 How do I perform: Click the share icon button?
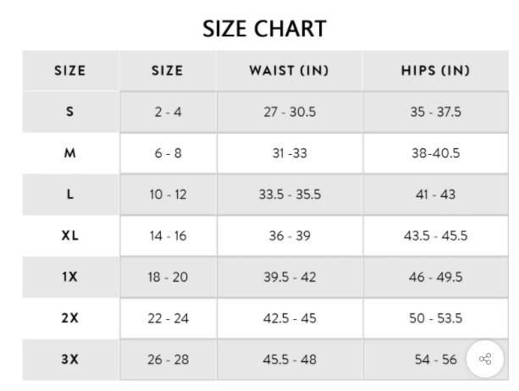click(485, 360)
